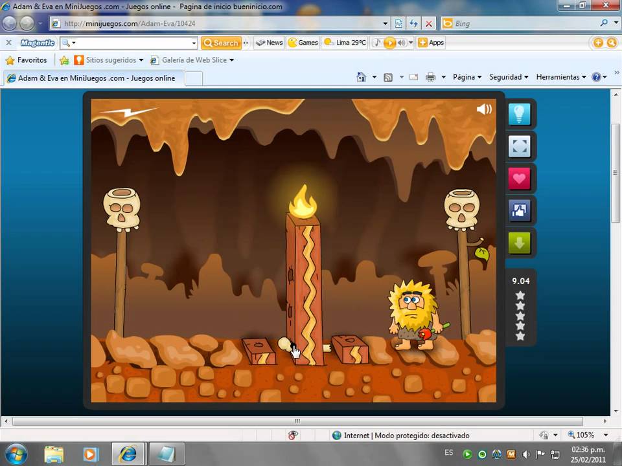Select the Adam & Eva MiniJuegos tab
The width and height of the screenshot is (622, 466).
pos(93,78)
